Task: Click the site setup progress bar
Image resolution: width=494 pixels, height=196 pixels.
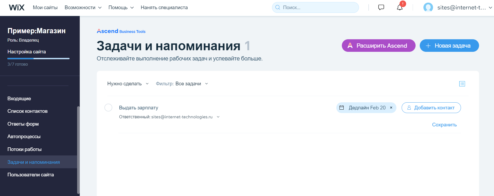Action: click(x=38, y=59)
